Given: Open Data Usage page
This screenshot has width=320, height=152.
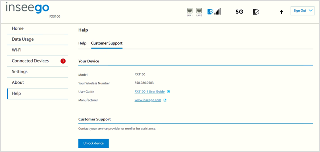Looking at the screenshot, I should coord(37,39).
